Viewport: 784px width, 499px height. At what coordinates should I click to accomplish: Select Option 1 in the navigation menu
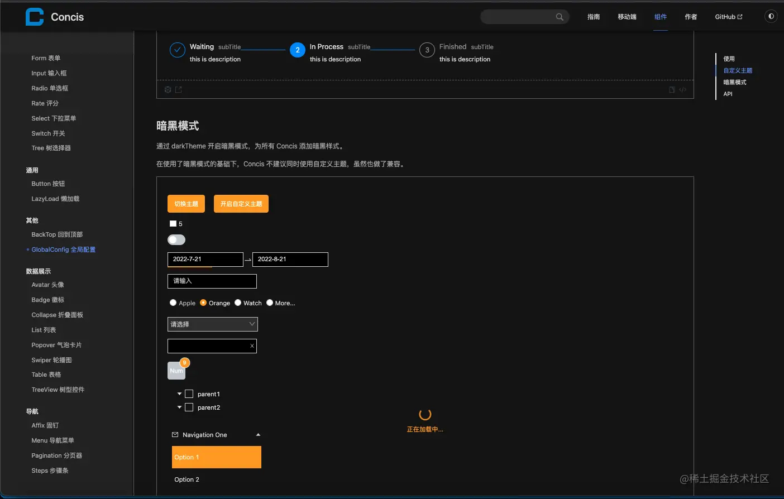click(x=217, y=457)
